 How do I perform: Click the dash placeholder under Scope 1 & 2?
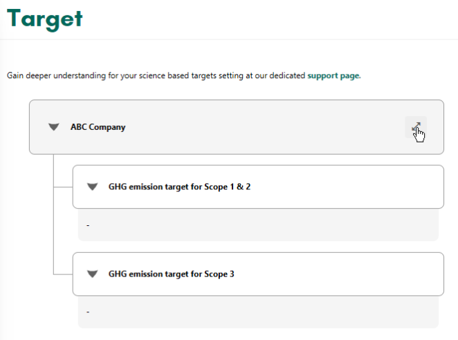88,225
